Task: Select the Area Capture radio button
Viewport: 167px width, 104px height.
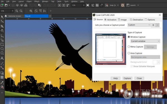Action: [x=129, y=53]
